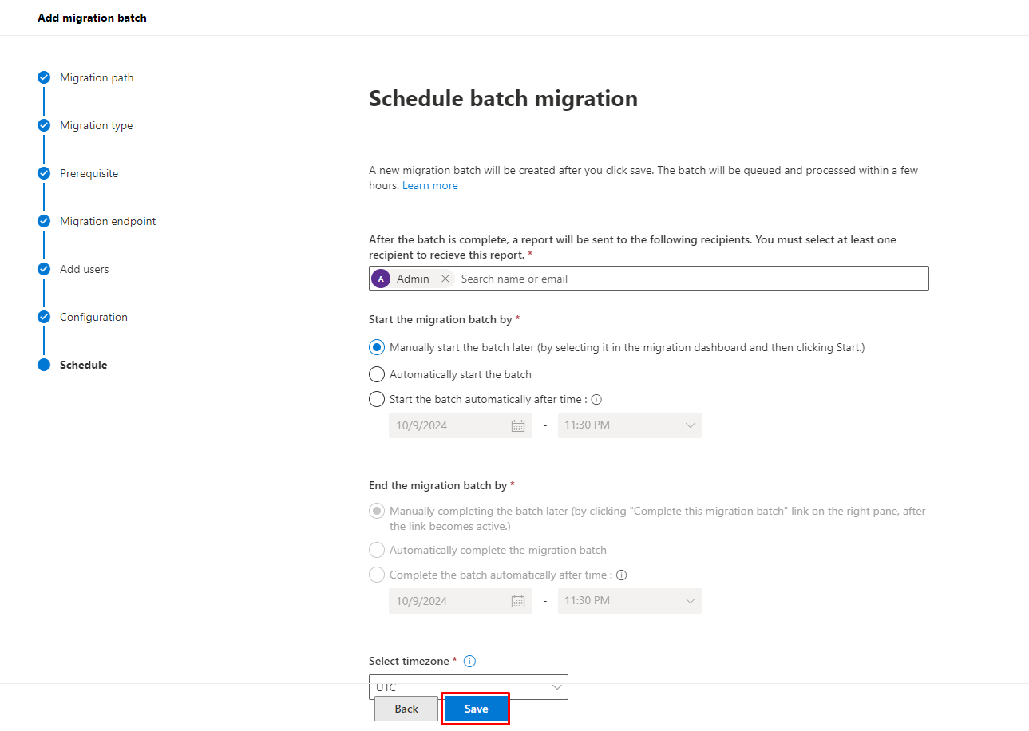This screenshot has width=1029, height=731.
Task: Open the UTC timezone dropdown
Action: [x=469, y=687]
